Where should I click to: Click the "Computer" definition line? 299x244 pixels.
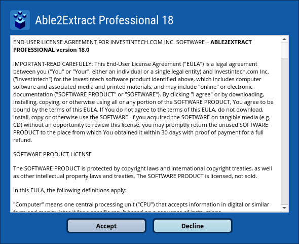click(141, 204)
